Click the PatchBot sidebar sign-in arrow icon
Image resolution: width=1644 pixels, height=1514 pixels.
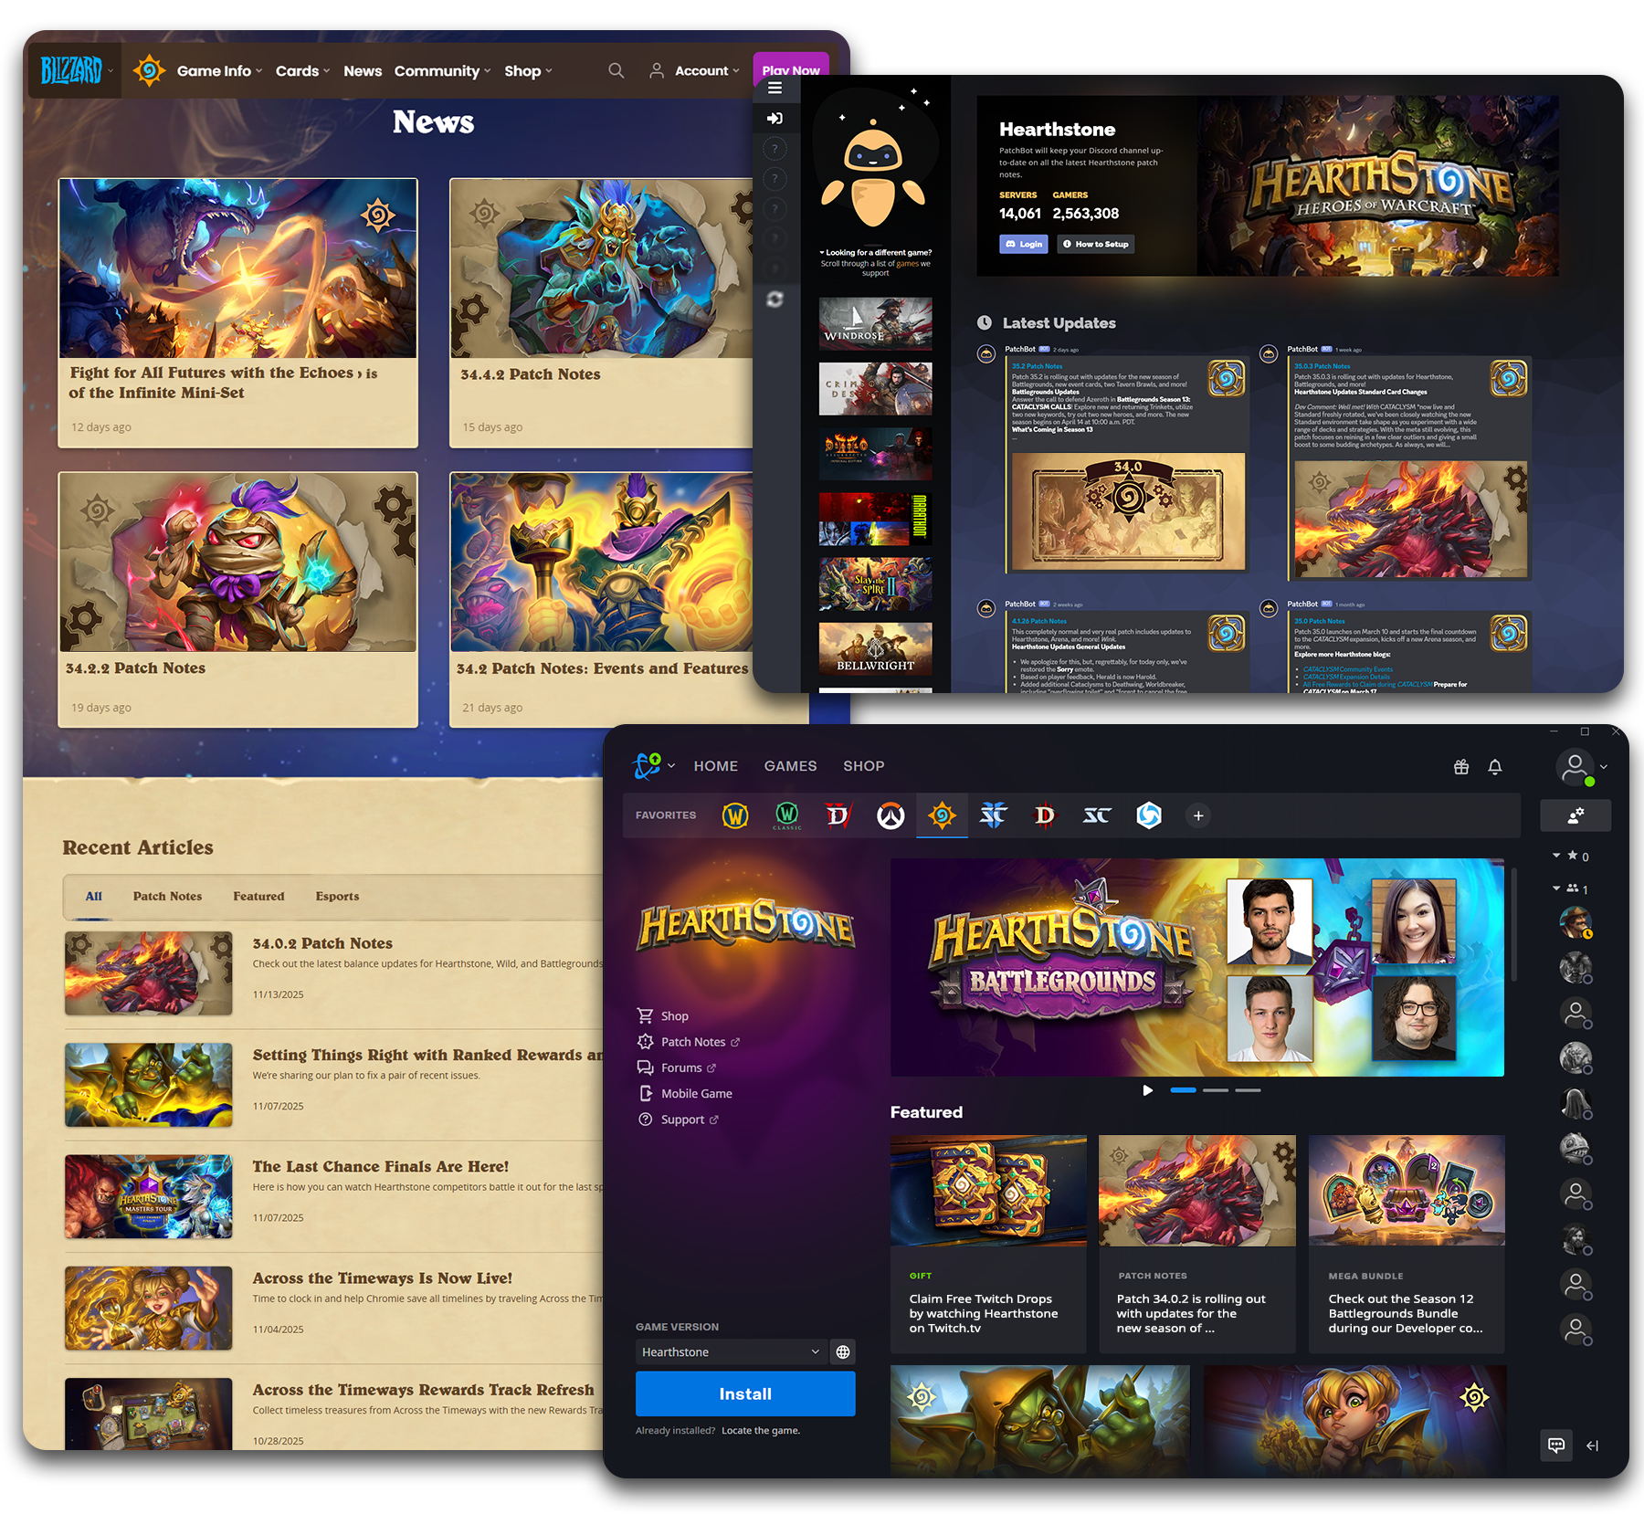(775, 118)
